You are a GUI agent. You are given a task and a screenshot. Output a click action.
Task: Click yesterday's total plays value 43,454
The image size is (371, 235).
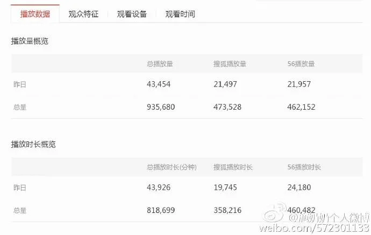pyautogui.click(x=159, y=84)
